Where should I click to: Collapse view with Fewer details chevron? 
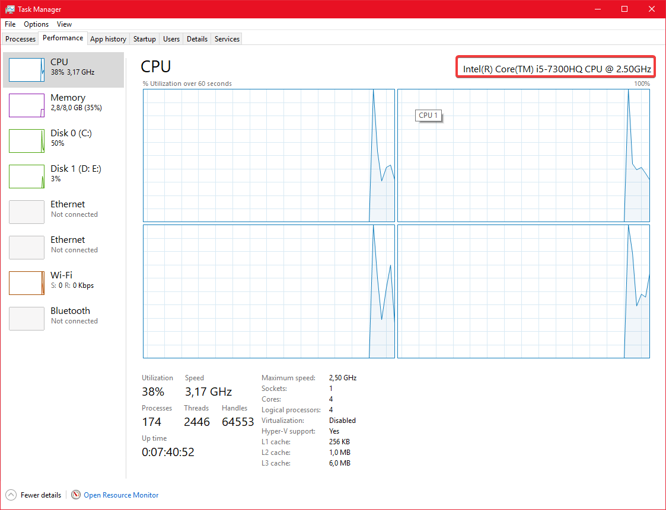11,495
